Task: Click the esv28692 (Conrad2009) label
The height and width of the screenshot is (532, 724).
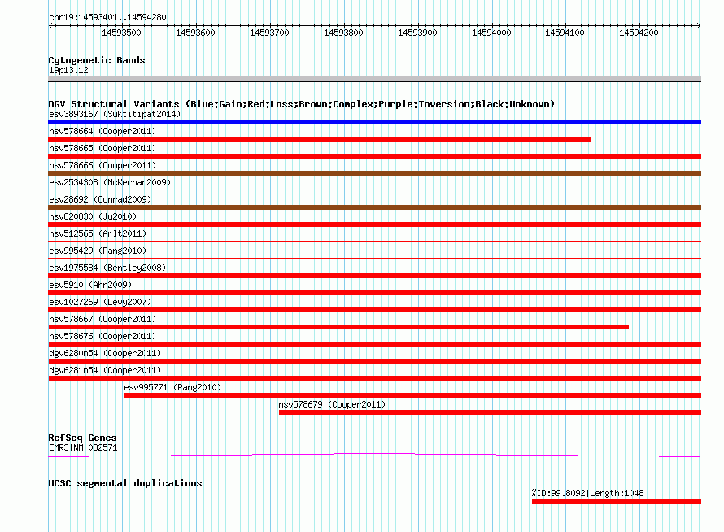Action: tap(100, 199)
